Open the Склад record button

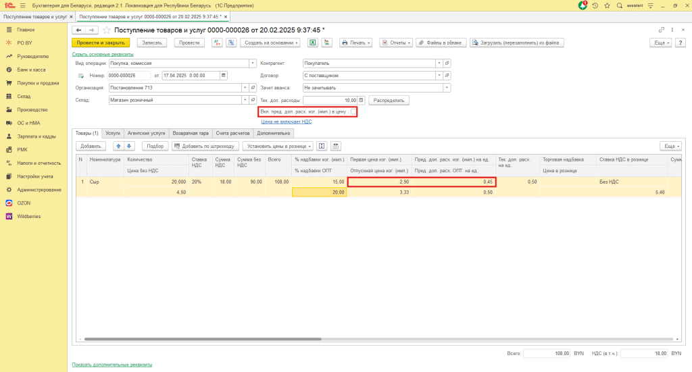(x=253, y=100)
